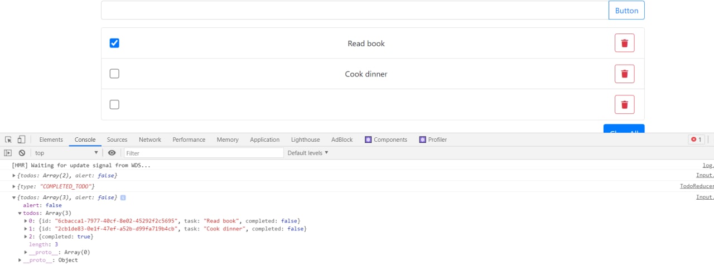Screen dimensions: 714x265
Task: Tick the checkbox of the empty todo
Action: [114, 104]
